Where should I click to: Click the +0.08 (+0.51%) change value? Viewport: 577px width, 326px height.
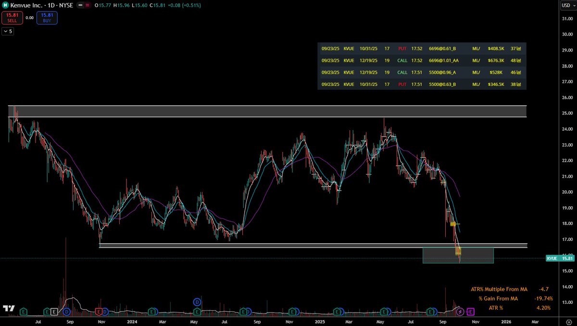coord(184,5)
